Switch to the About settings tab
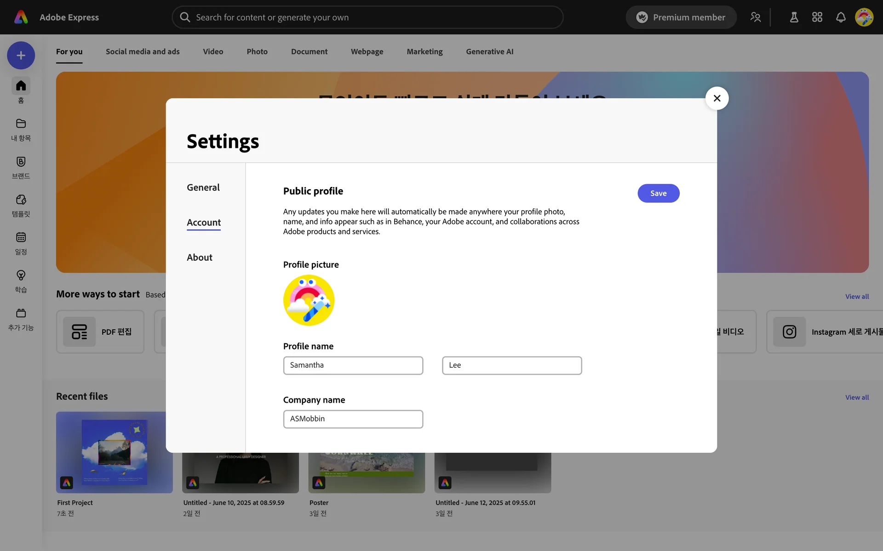883x551 pixels. tap(199, 257)
